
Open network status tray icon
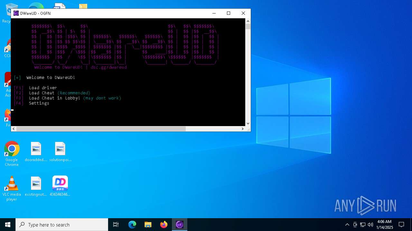363,225
